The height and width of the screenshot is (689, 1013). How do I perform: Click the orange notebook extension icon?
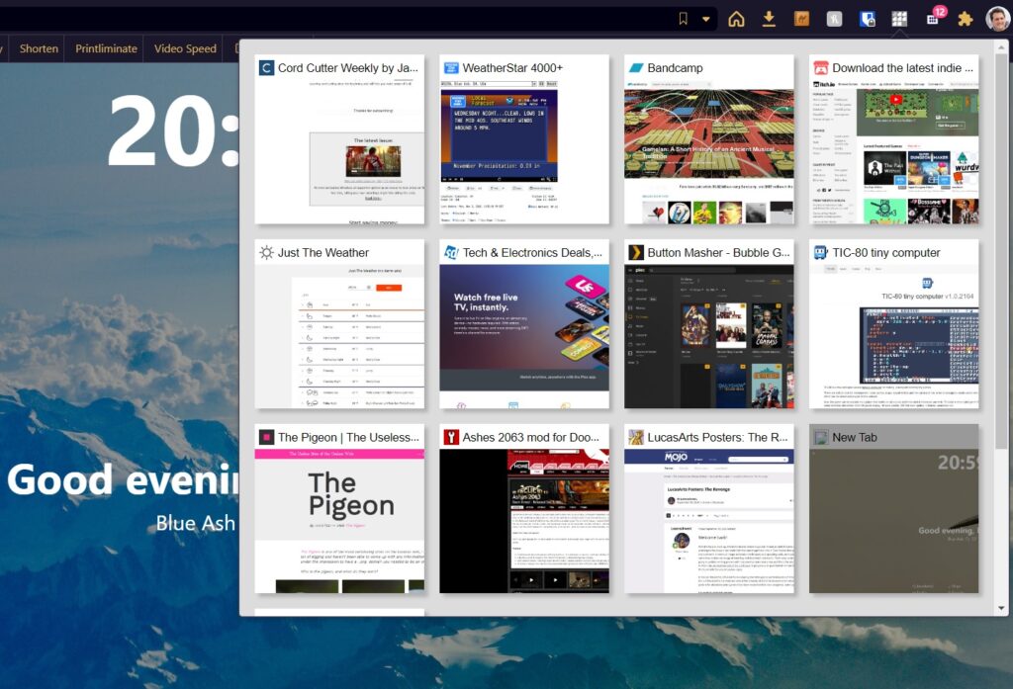click(x=802, y=19)
